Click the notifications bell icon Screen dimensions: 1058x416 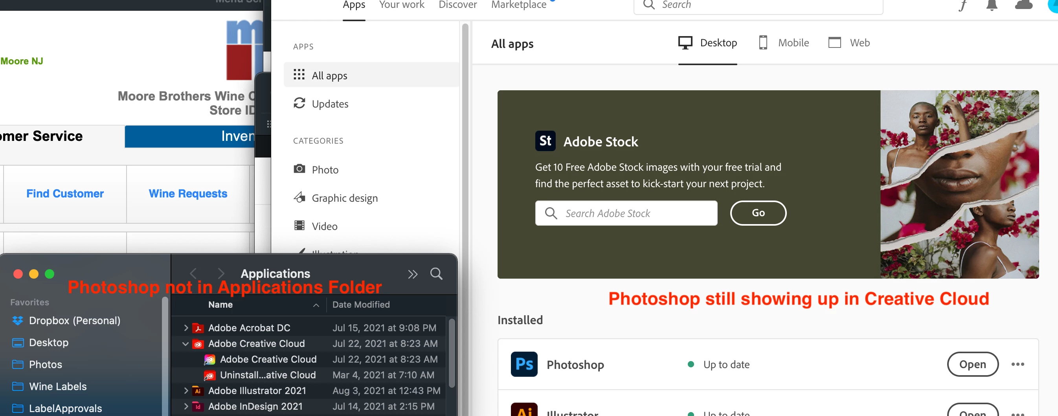click(x=992, y=5)
